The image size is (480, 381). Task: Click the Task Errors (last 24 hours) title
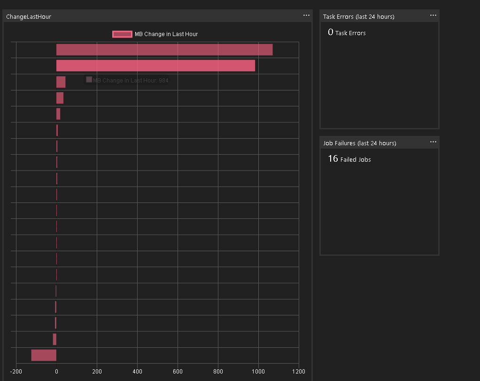[x=358, y=17]
